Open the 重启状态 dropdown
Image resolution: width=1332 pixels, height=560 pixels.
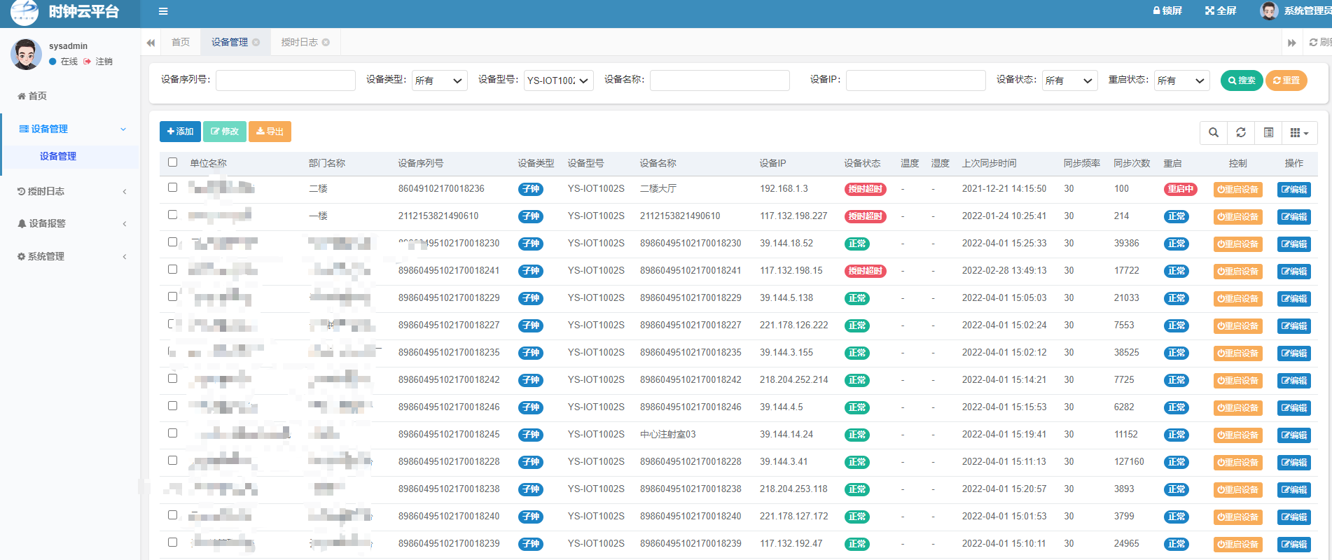pyautogui.click(x=1182, y=80)
